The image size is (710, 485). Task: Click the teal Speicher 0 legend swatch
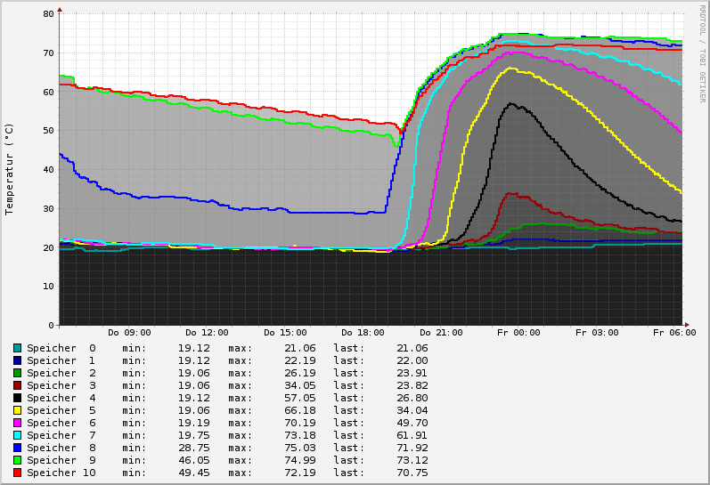(x=17, y=348)
